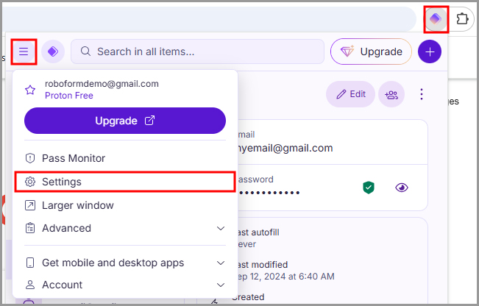
Task: Select the Account menu entry
Action: (x=125, y=285)
